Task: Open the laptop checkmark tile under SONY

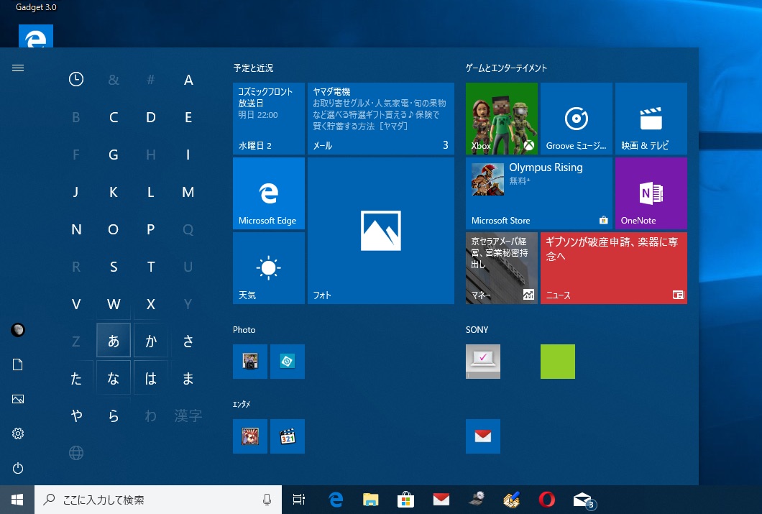Action: pyautogui.click(x=482, y=362)
